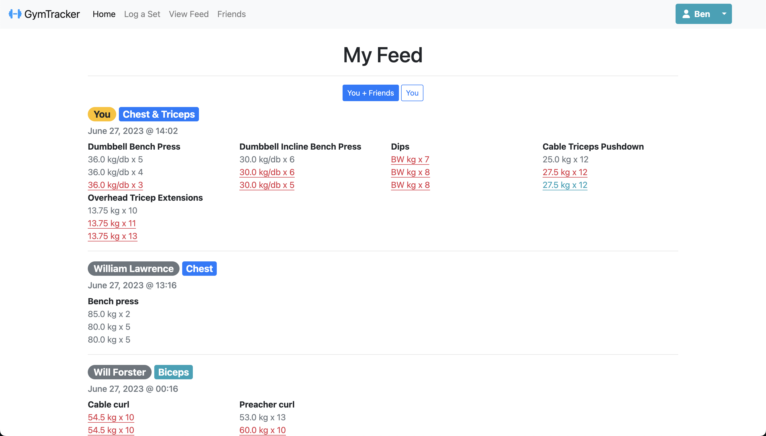Switch the feed to You only
766x436 pixels.
pyautogui.click(x=412, y=93)
